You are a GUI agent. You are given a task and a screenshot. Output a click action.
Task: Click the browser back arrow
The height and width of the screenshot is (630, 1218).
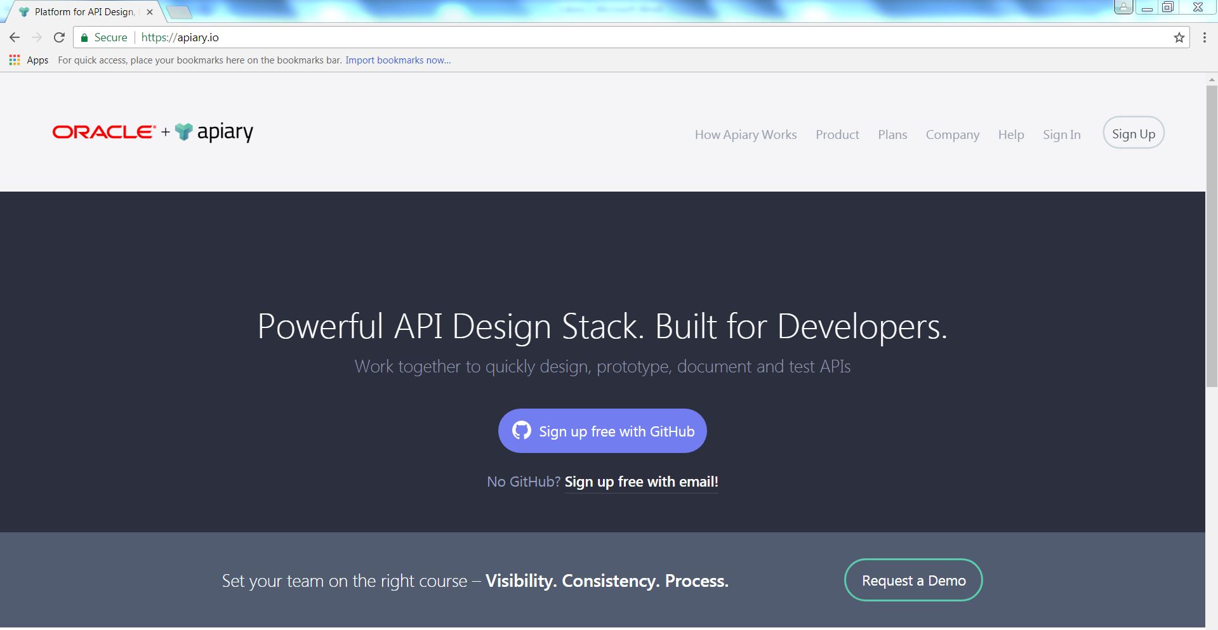[15, 37]
